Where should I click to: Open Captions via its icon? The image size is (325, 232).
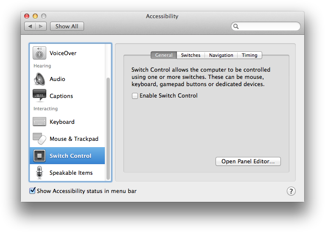click(39, 96)
